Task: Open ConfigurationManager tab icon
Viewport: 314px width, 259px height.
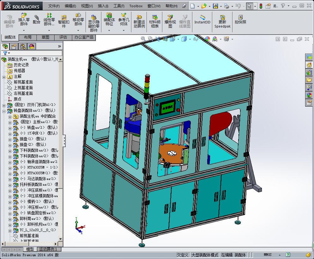Action: (23, 46)
